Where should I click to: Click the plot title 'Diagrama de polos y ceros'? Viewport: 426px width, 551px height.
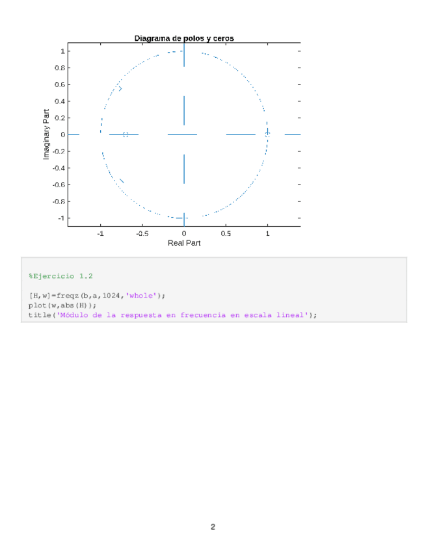click(184, 38)
